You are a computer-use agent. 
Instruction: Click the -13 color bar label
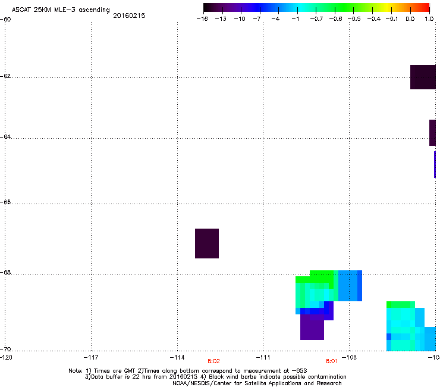(221, 19)
